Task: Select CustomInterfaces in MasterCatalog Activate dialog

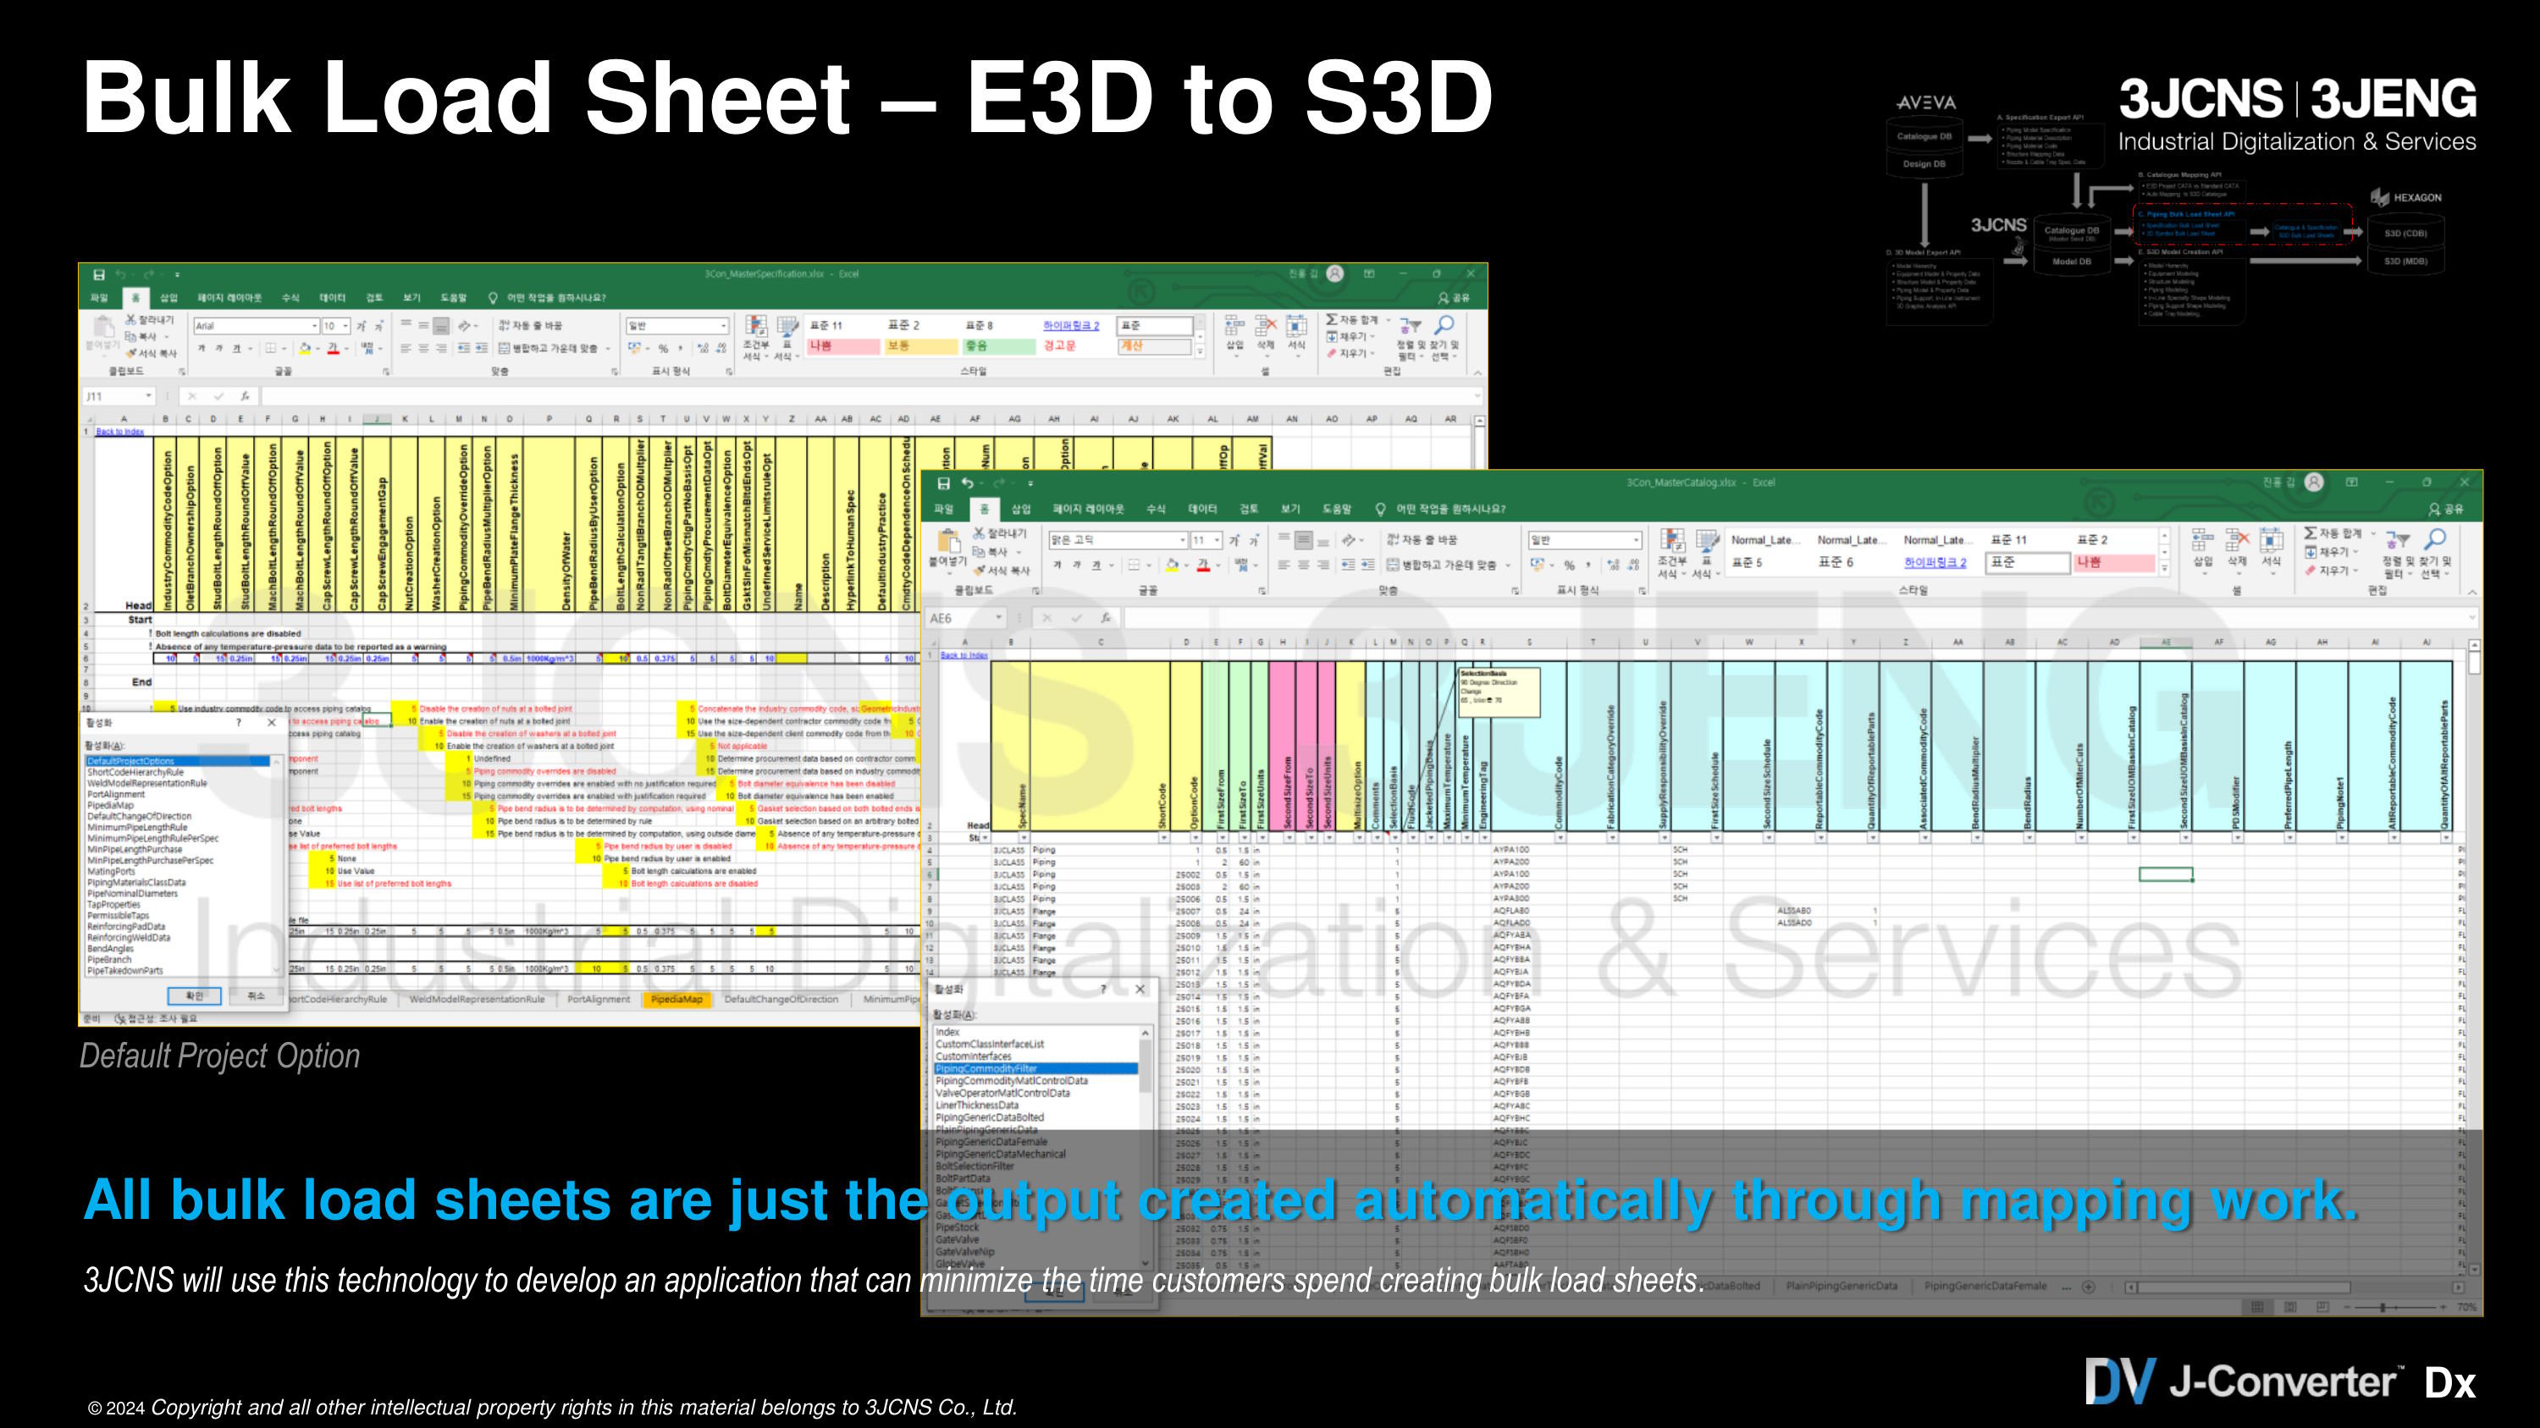Action: (973, 1056)
